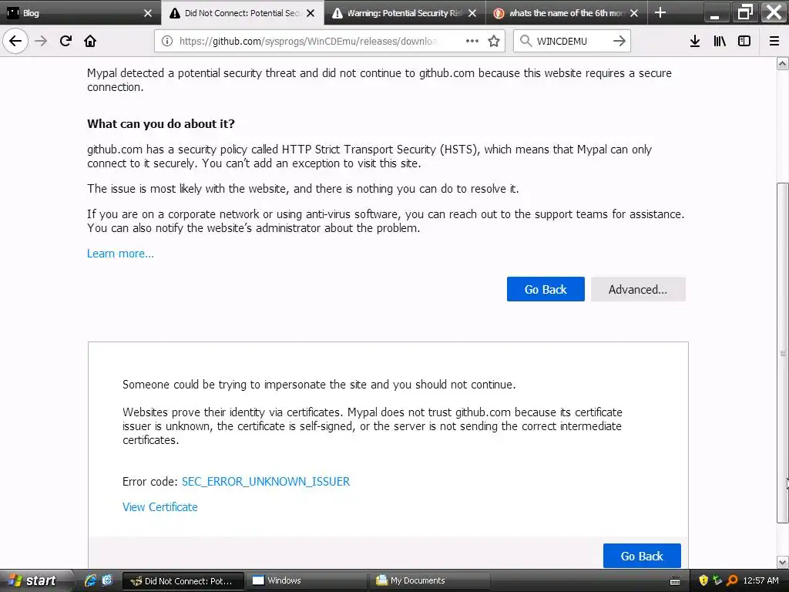Show site information icon in address bar
The width and height of the screenshot is (789, 592).
click(x=167, y=41)
